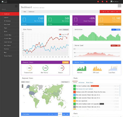
Task: Click the Take action label in feeds
Action: 95,86
